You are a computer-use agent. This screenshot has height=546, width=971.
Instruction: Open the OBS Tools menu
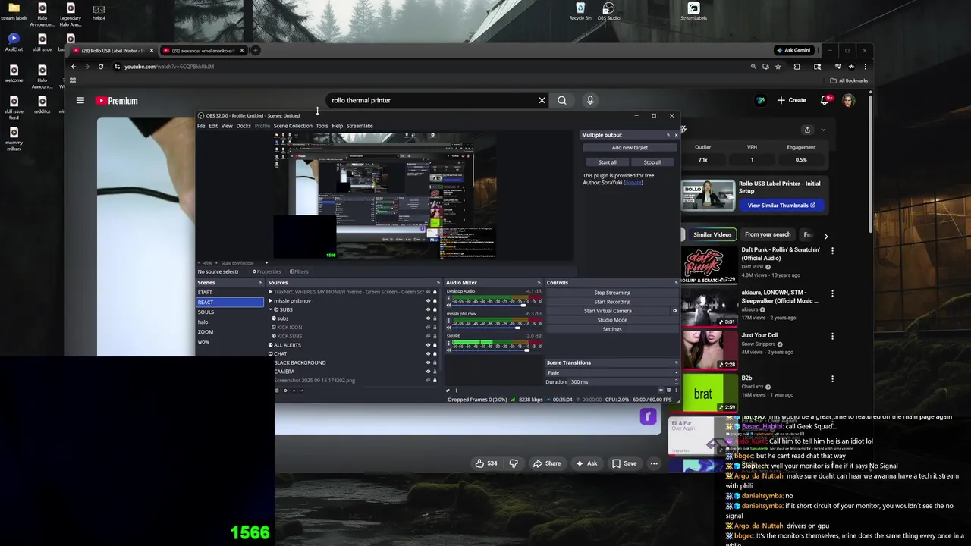[x=322, y=126]
